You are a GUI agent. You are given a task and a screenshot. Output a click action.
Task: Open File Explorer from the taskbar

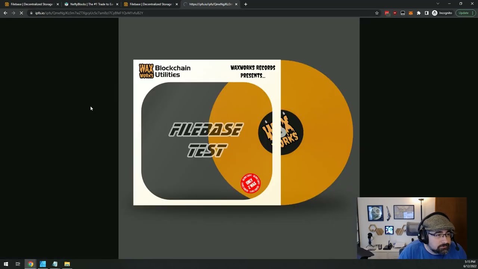(67, 264)
